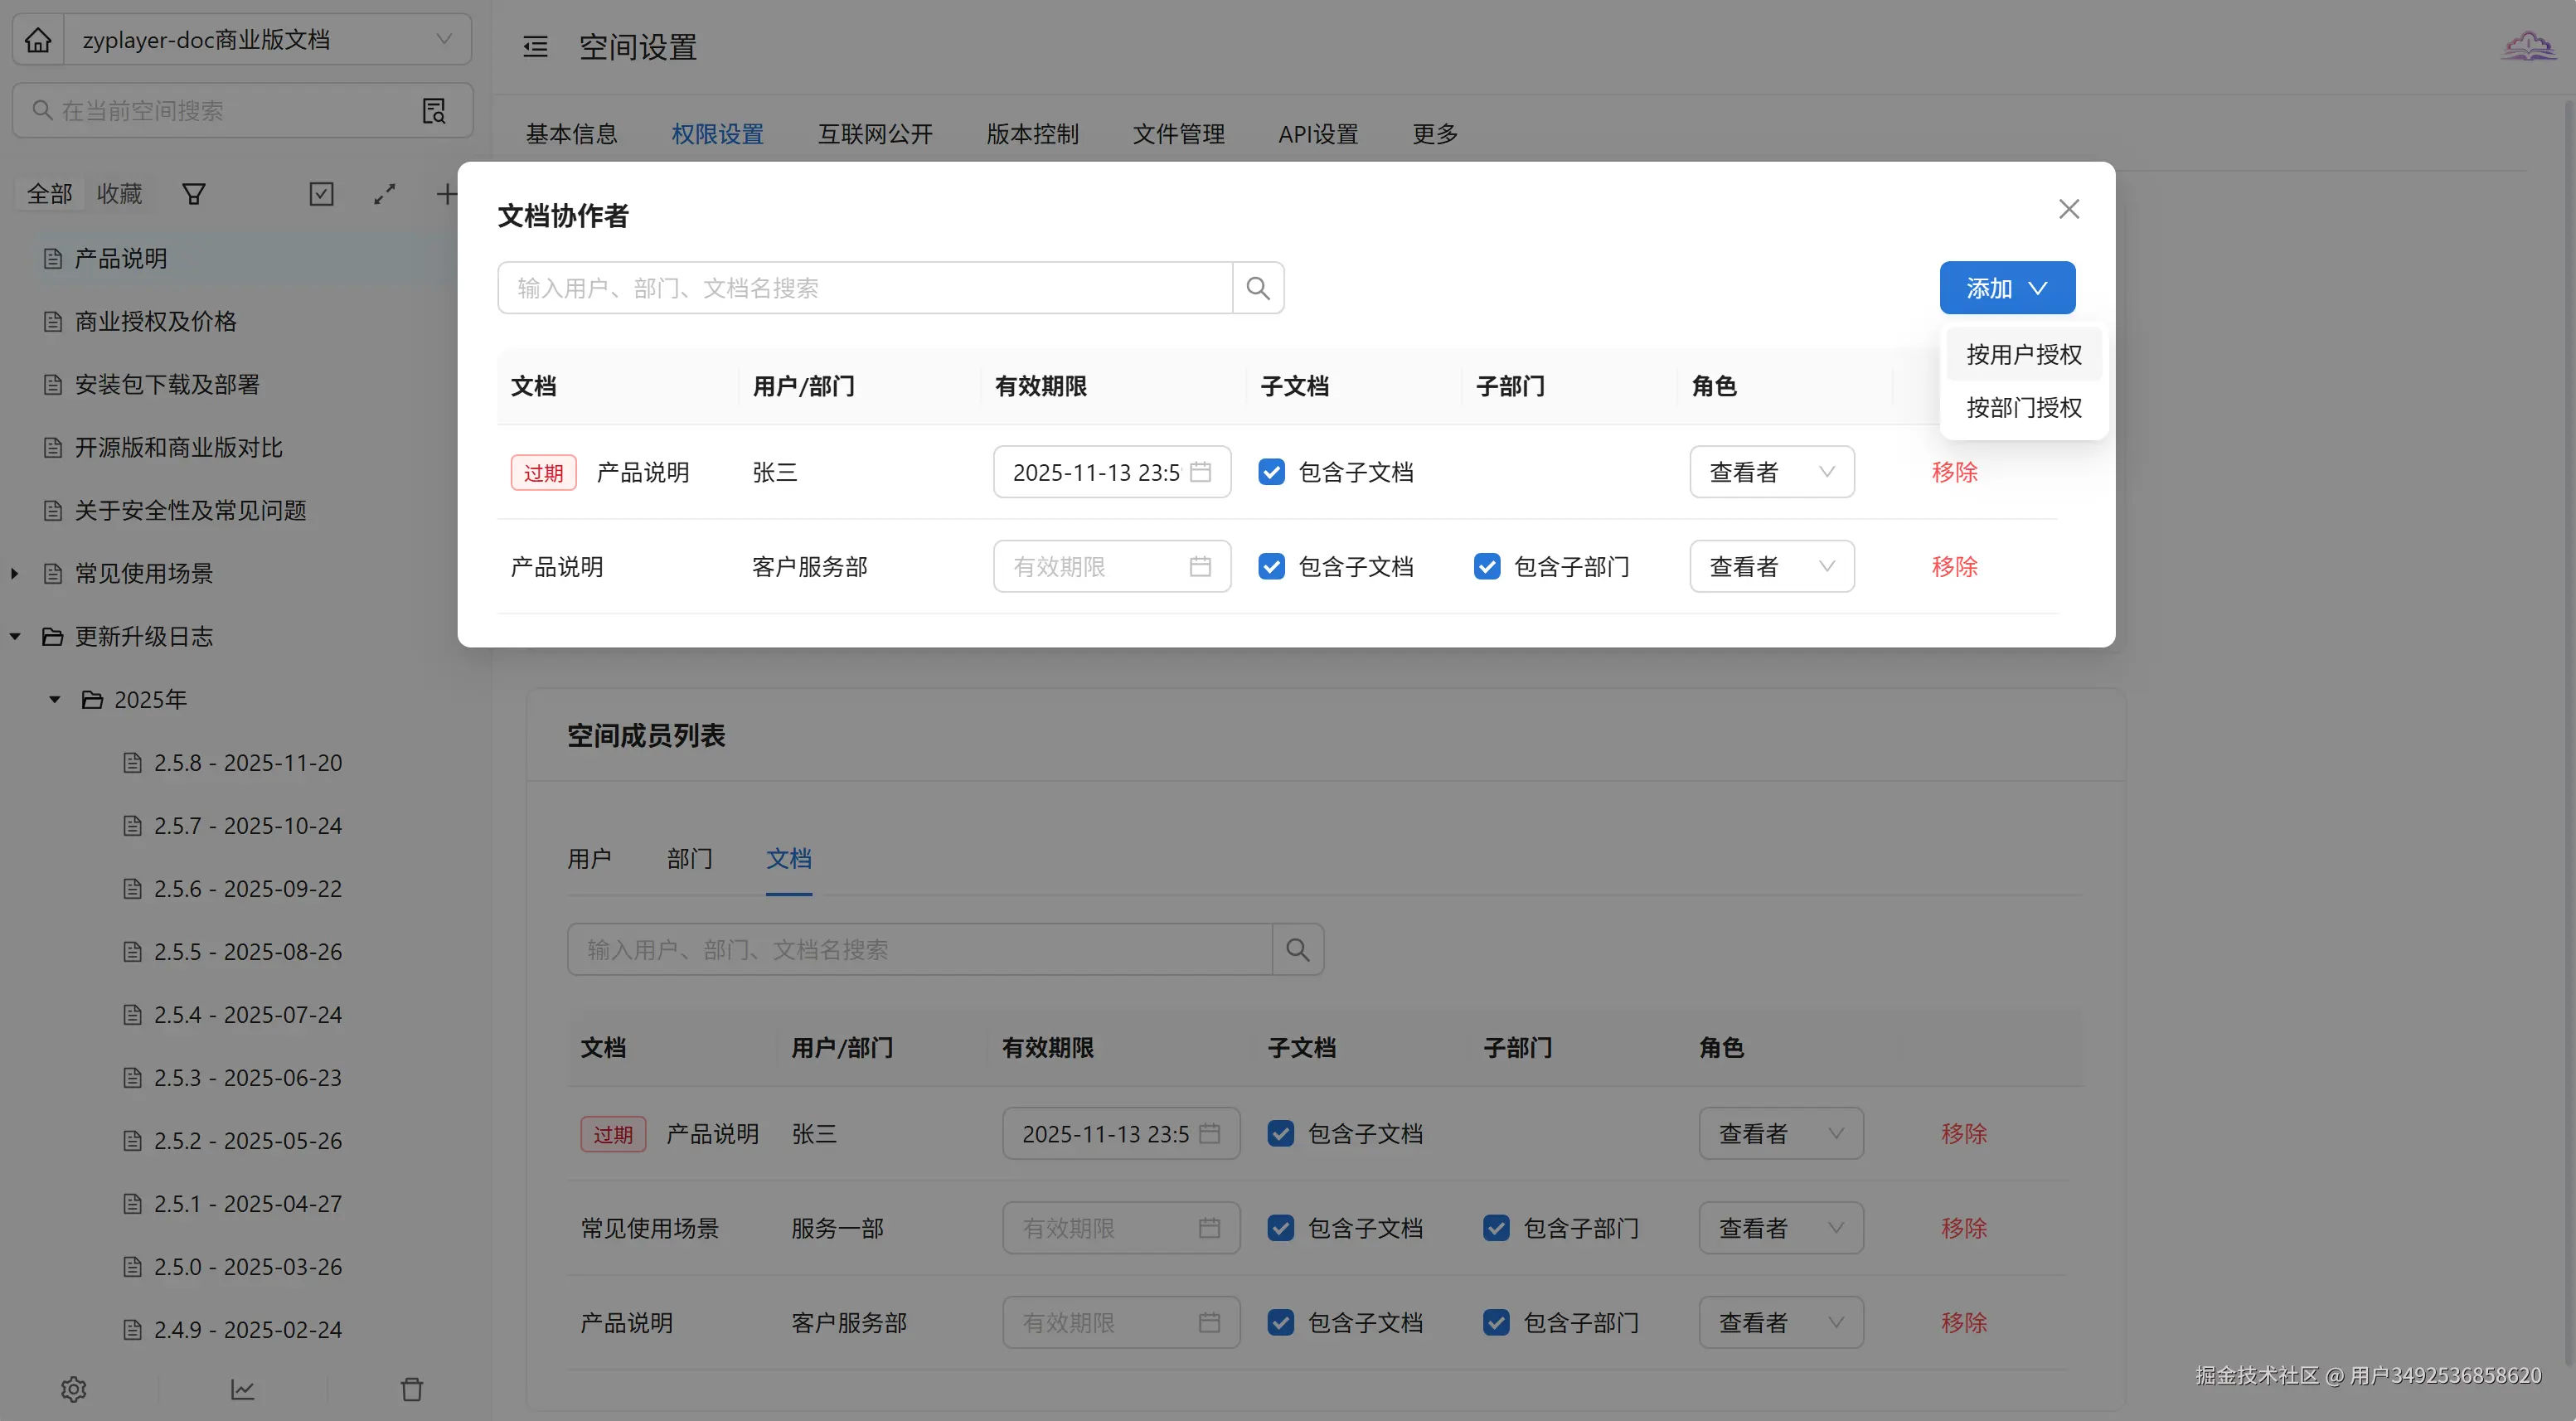Open the sidebar settings gear icon

tap(74, 1389)
